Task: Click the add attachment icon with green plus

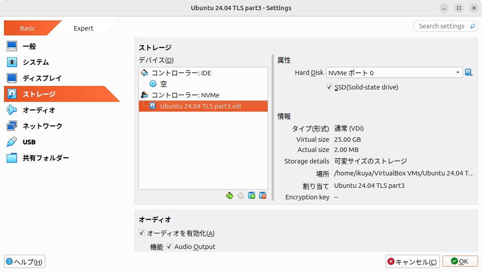Action: [252, 196]
